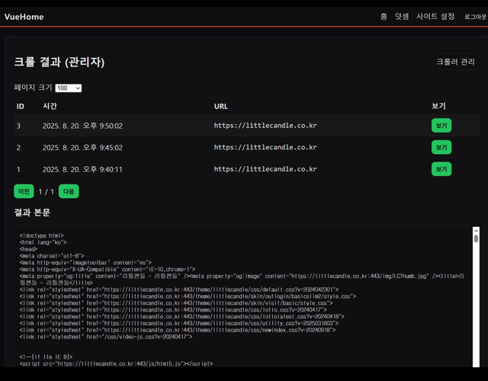
Task: Open the 페이지 크기 dropdown showing 100
Action: pos(69,88)
